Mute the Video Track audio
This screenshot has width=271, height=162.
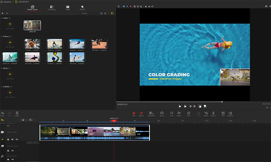pos(12,139)
